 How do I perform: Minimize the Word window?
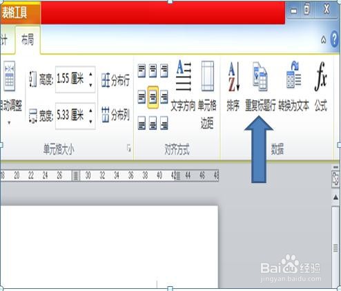(x=293, y=10)
